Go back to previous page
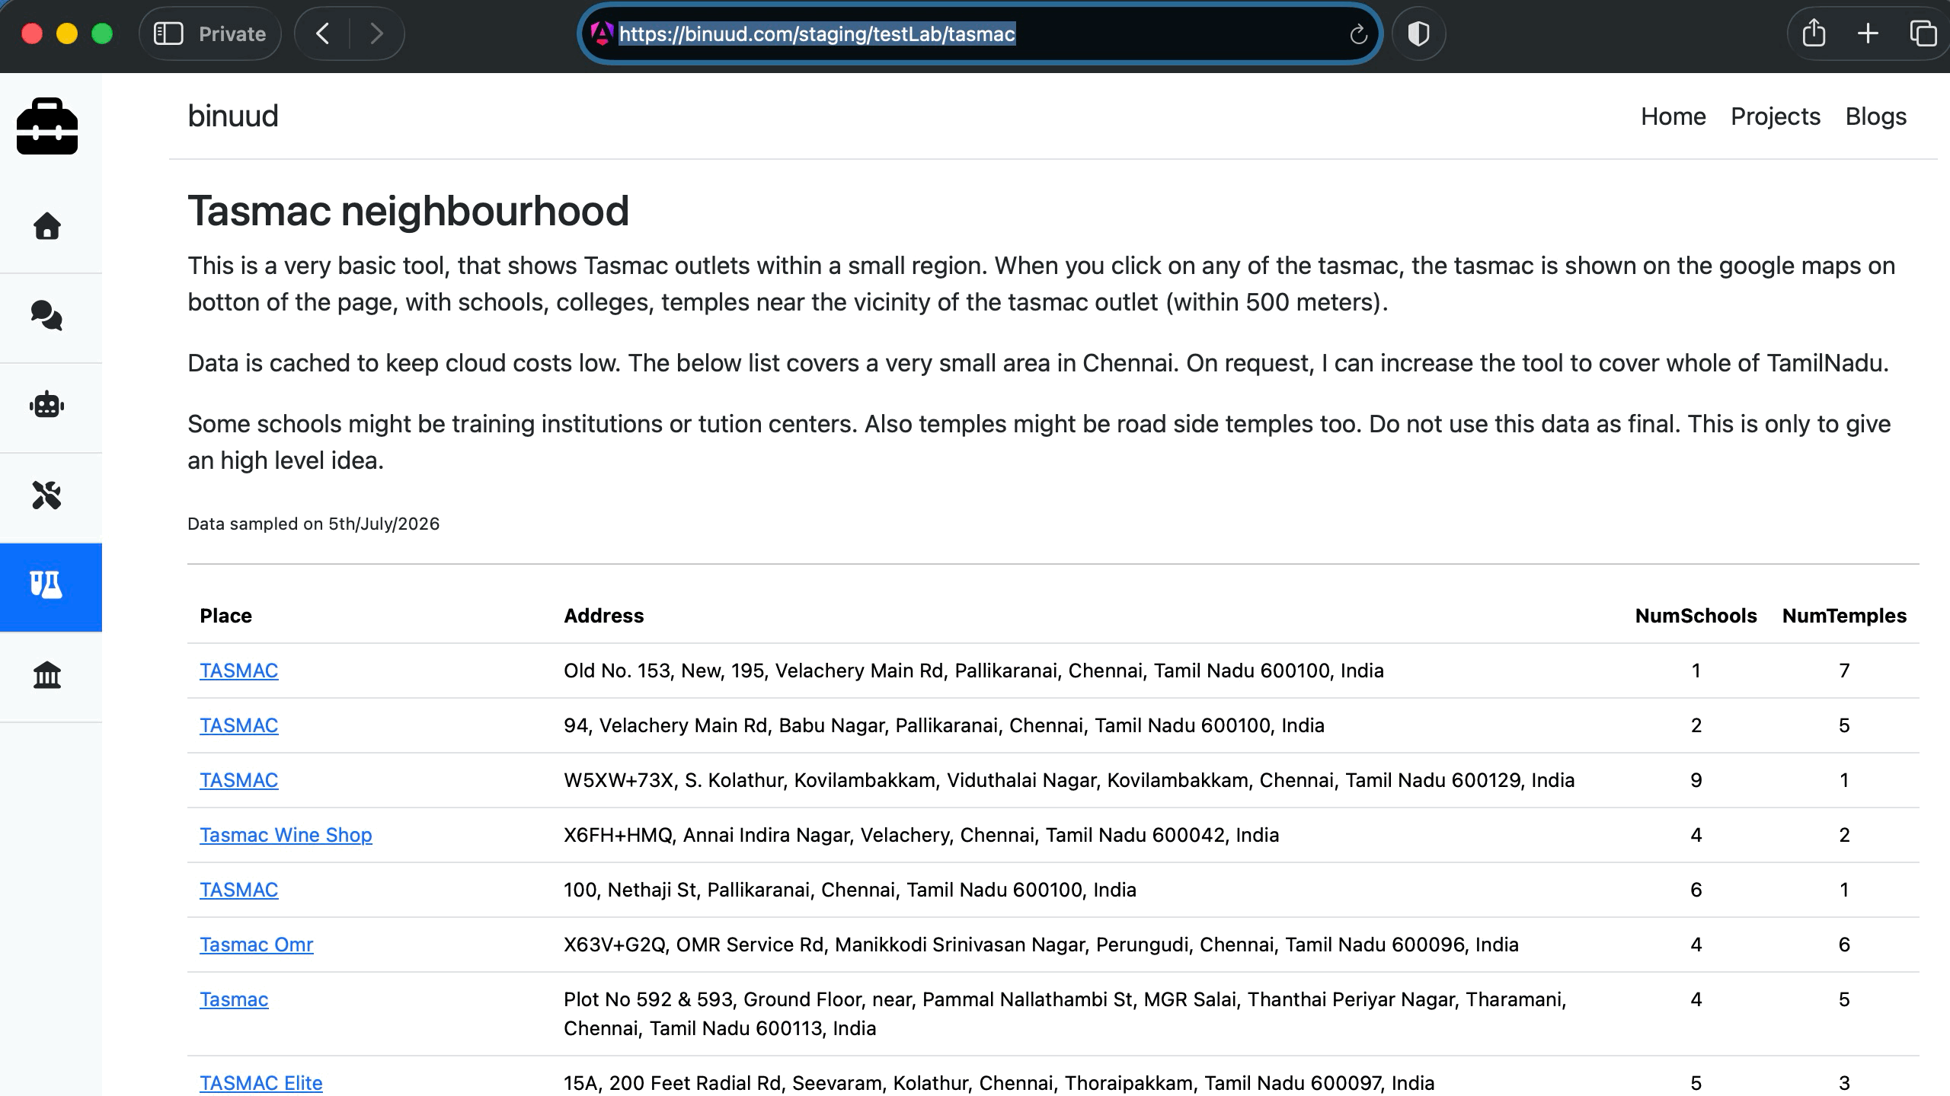The image size is (1950, 1096). click(x=323, y=33)
